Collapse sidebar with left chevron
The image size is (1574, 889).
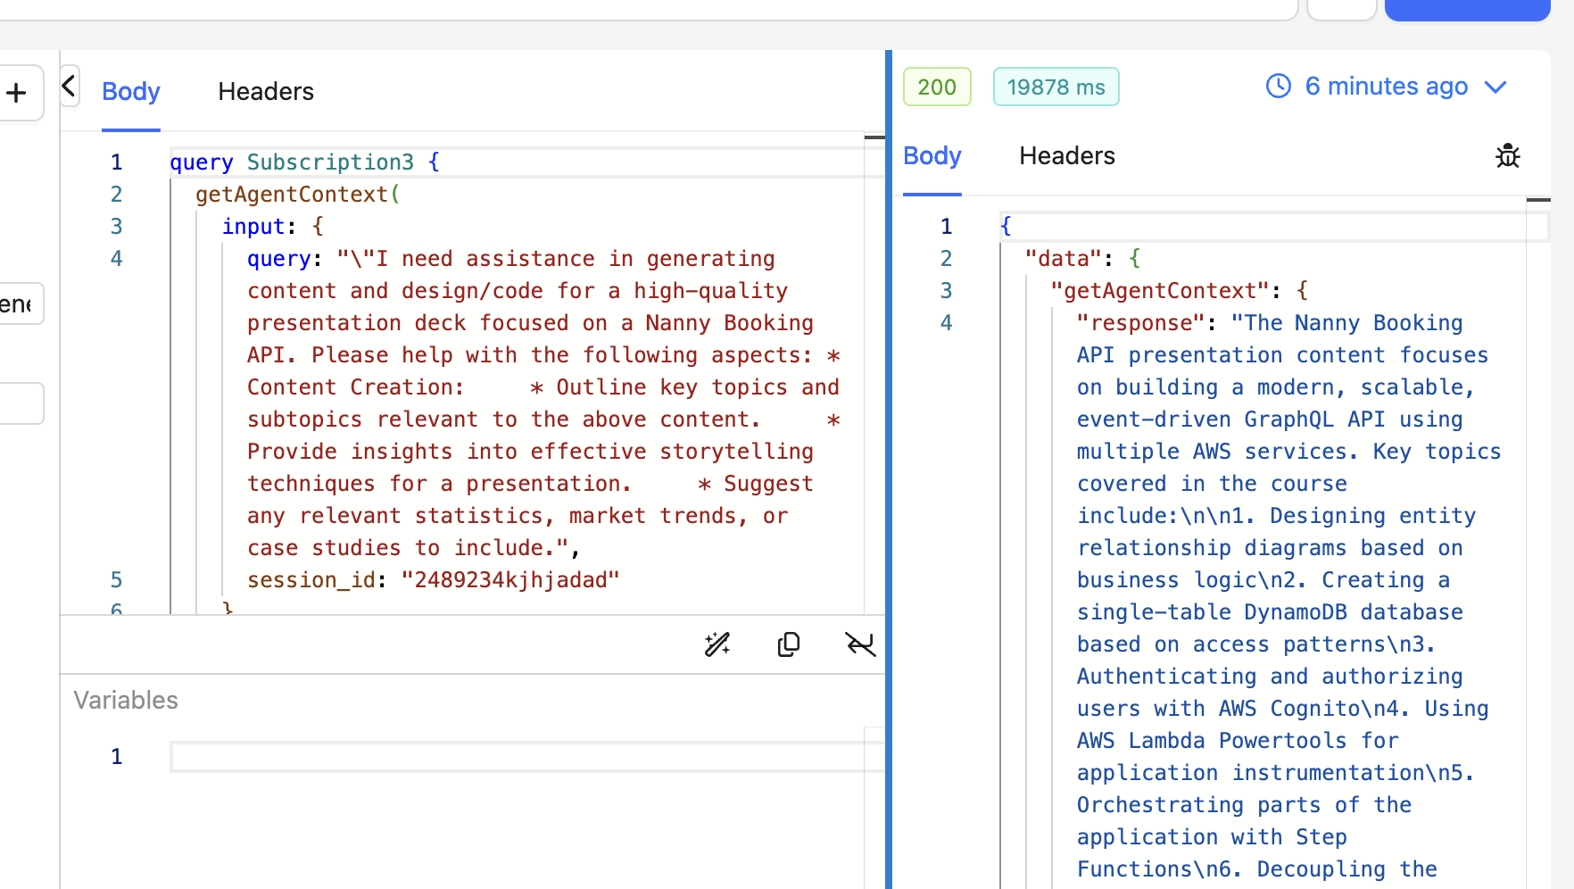pos(69,87)
